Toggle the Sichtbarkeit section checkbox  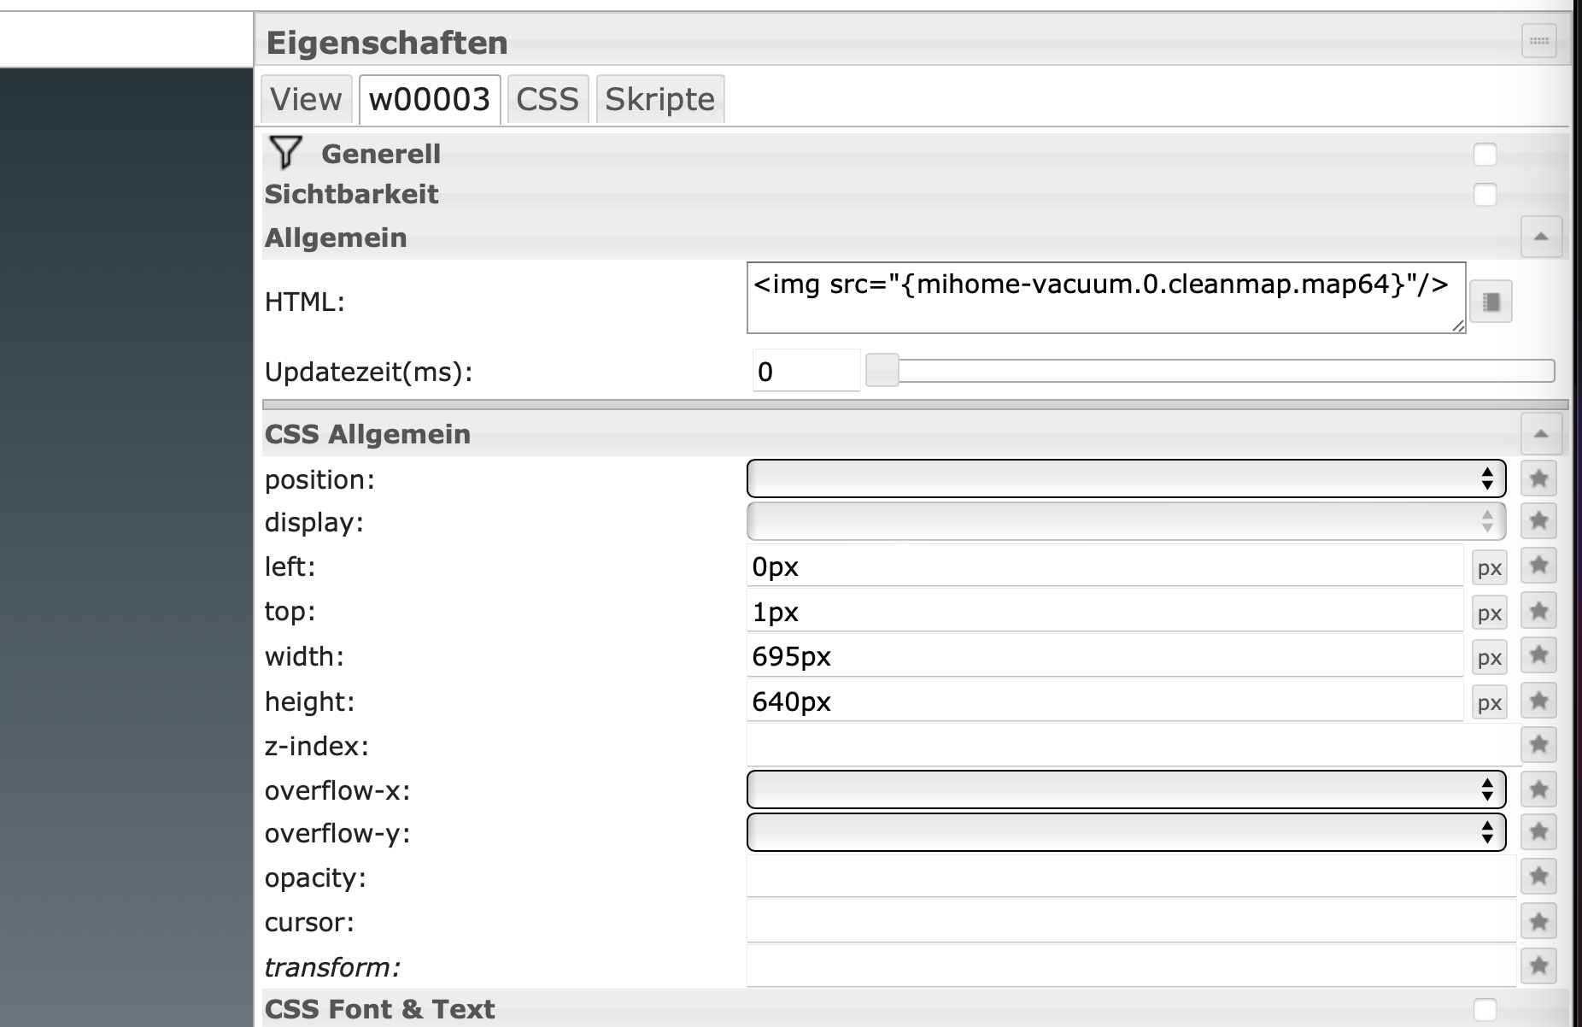(1485, 195)
